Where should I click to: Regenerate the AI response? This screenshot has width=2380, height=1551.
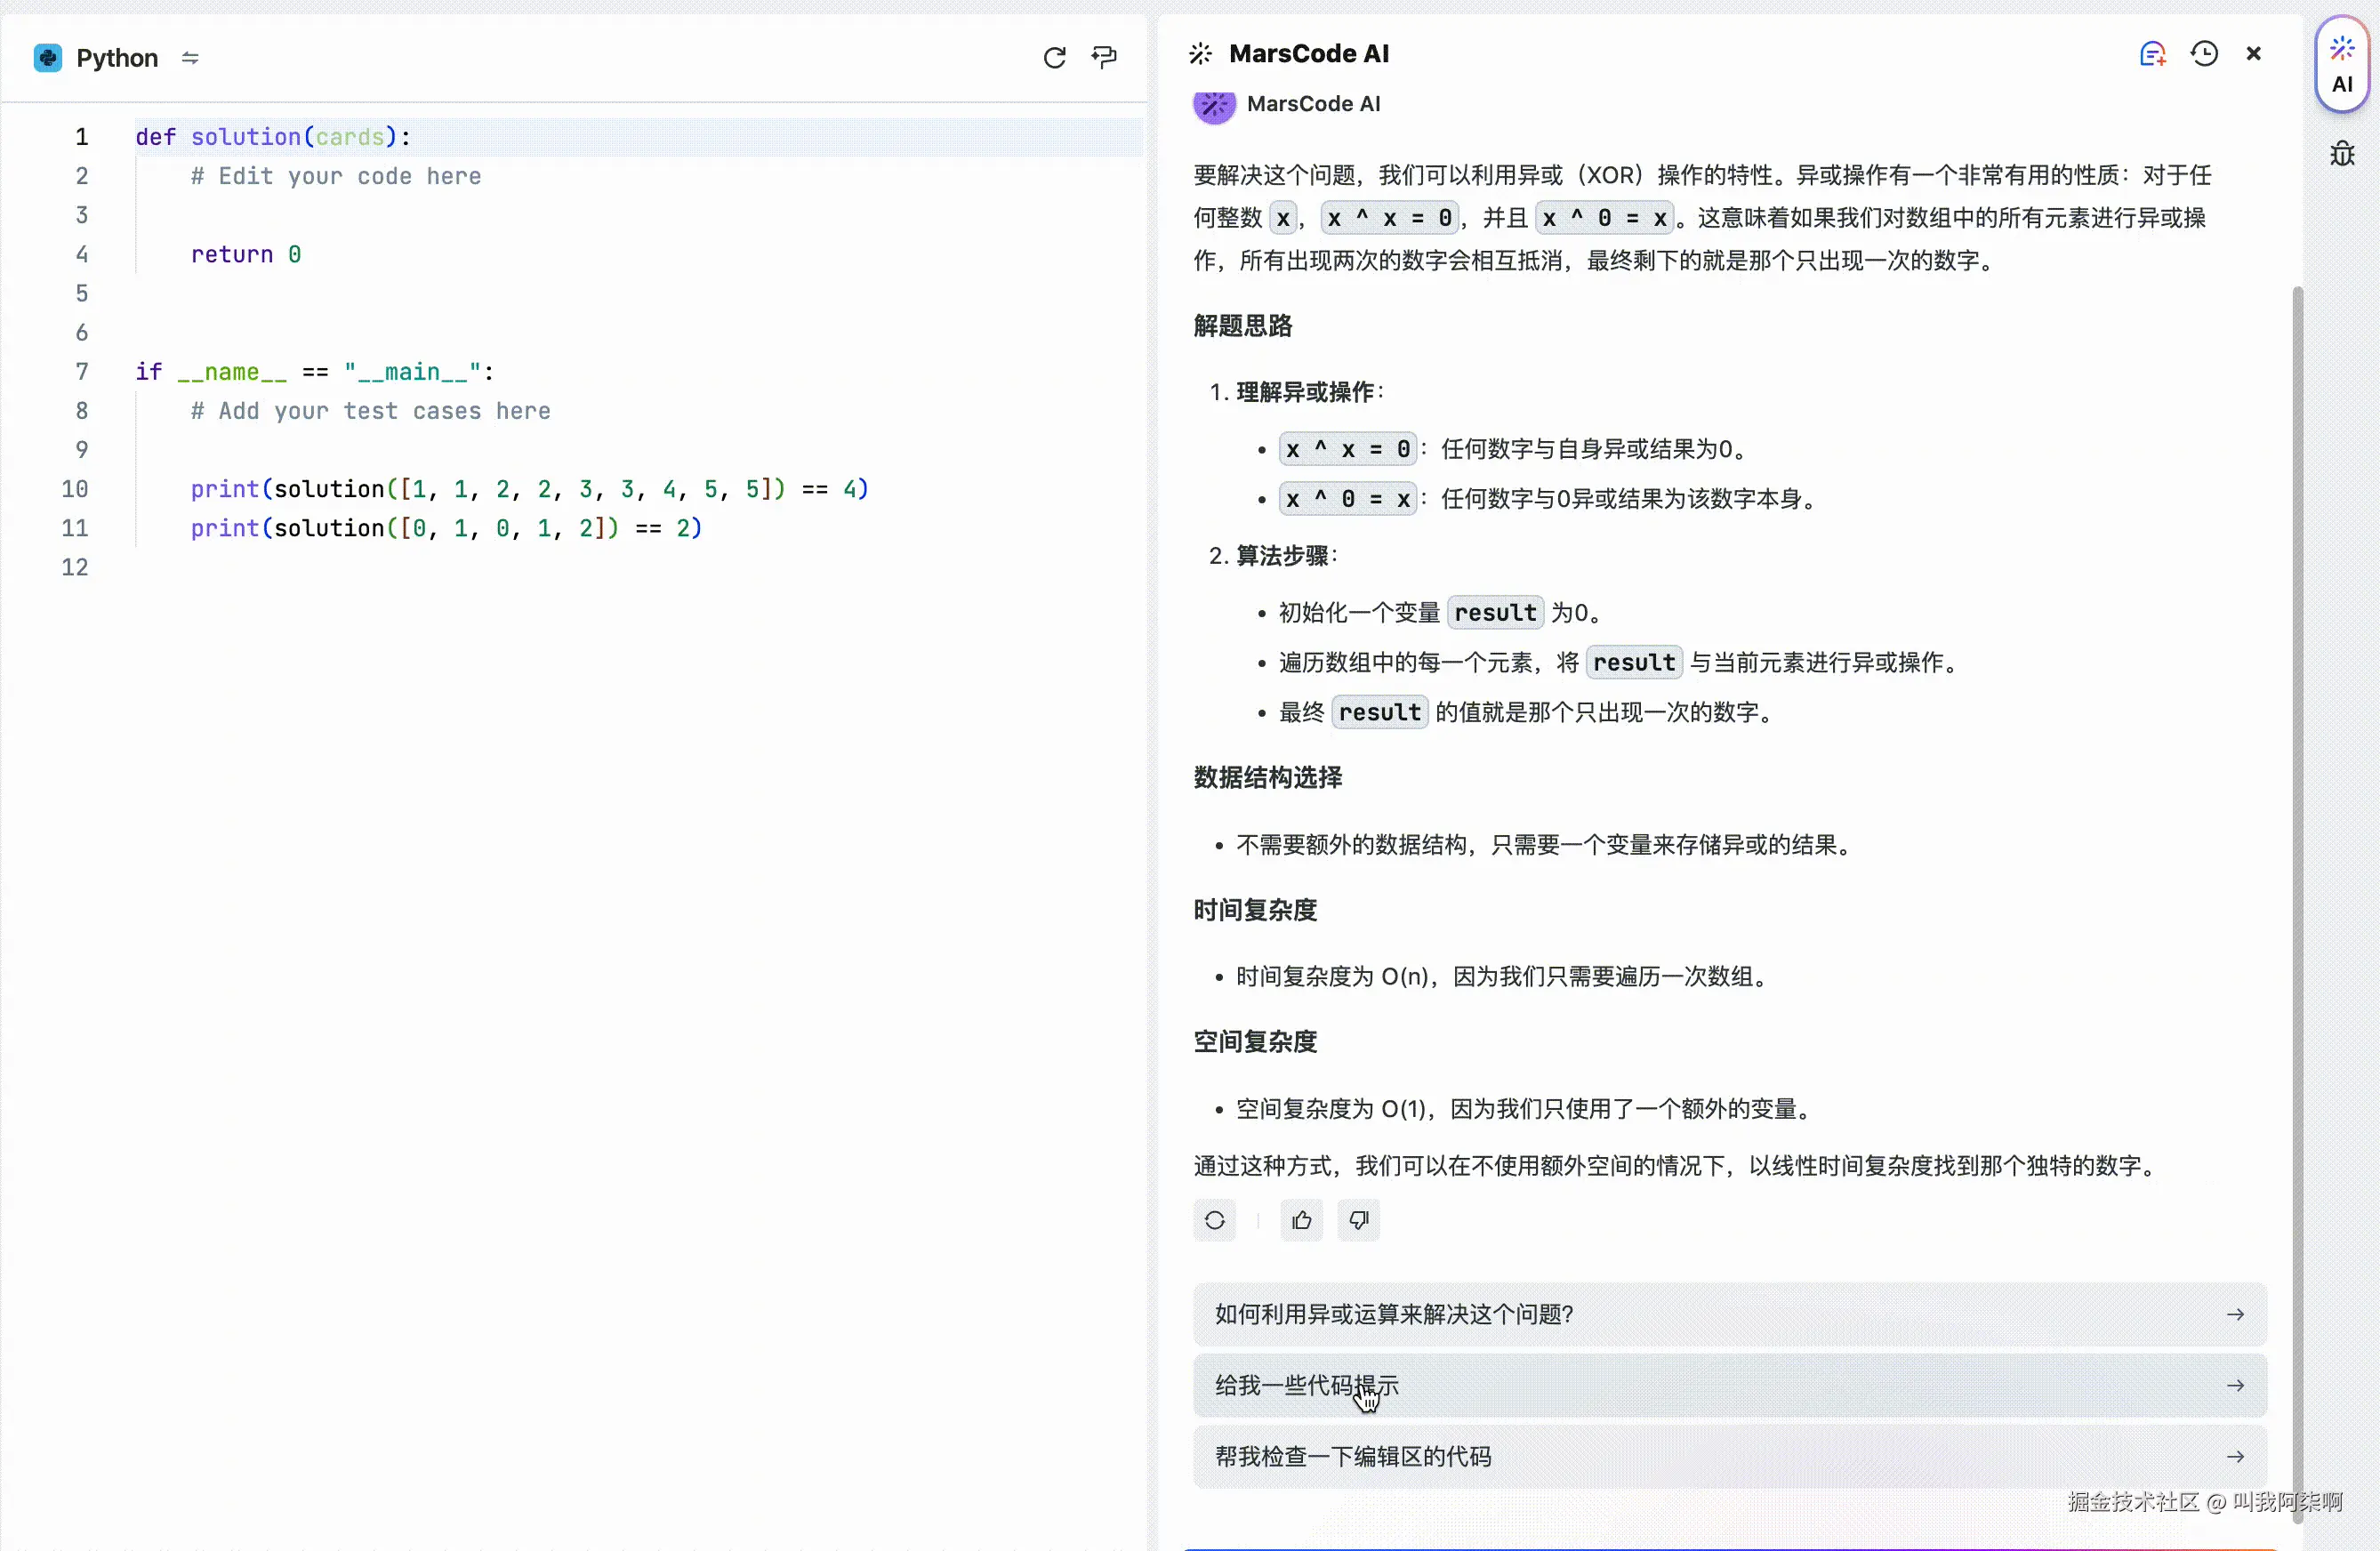[x=1214, y=1220]
